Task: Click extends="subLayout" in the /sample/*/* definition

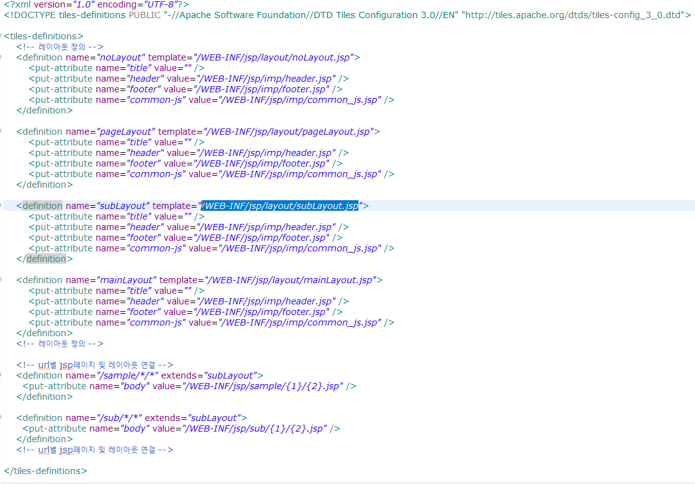Action: [x=209, y=376]
